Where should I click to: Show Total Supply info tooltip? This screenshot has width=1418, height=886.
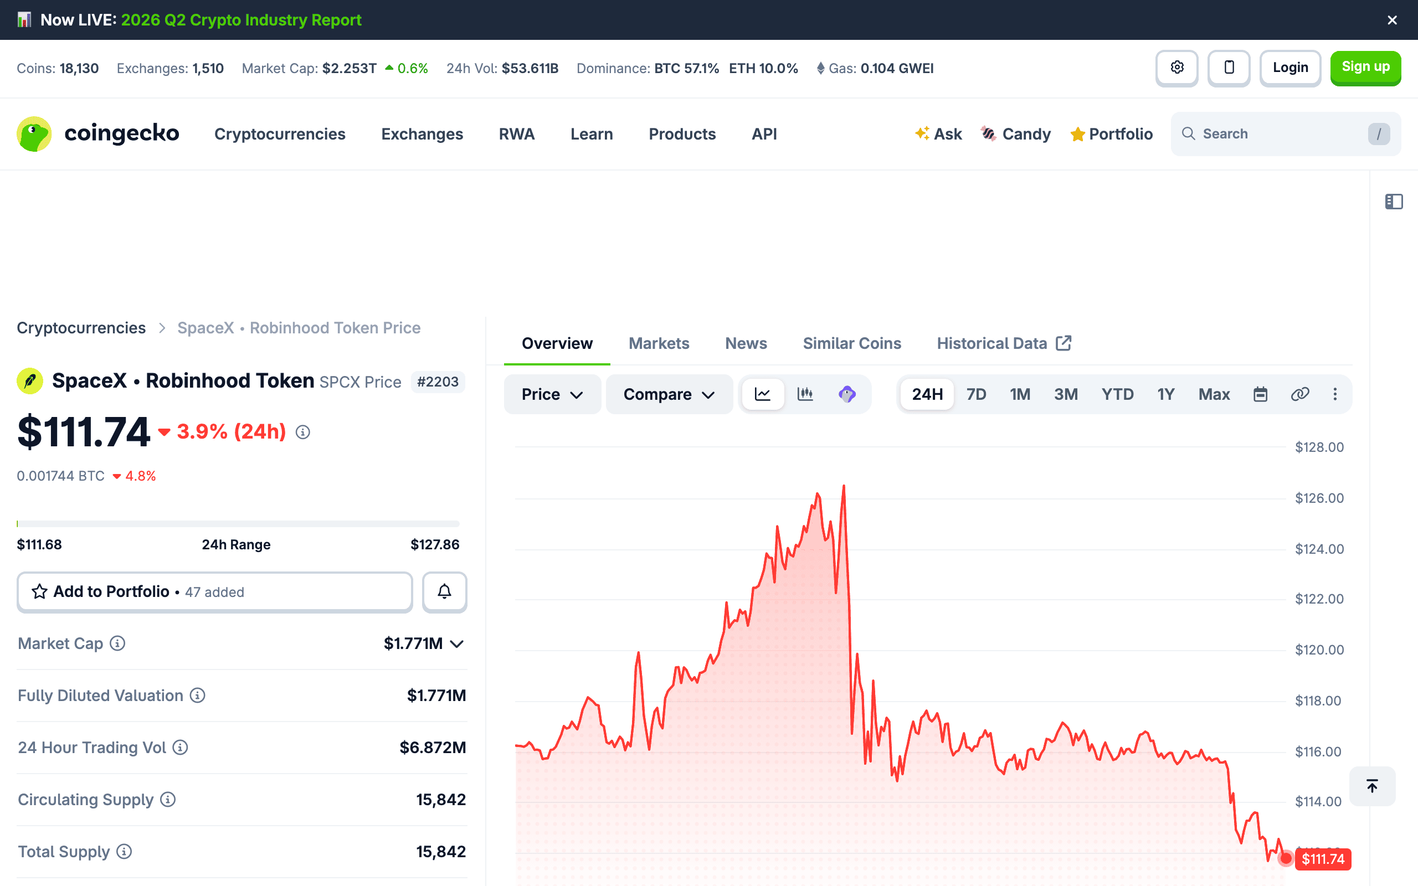pyautogui.click(x=124, y=852)
